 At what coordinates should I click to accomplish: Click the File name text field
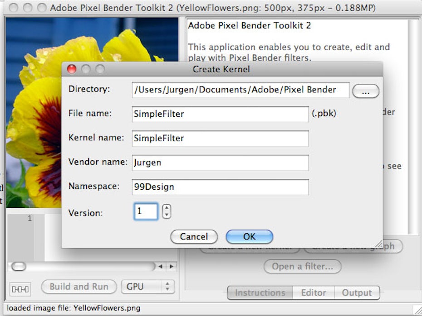[220, 114]
